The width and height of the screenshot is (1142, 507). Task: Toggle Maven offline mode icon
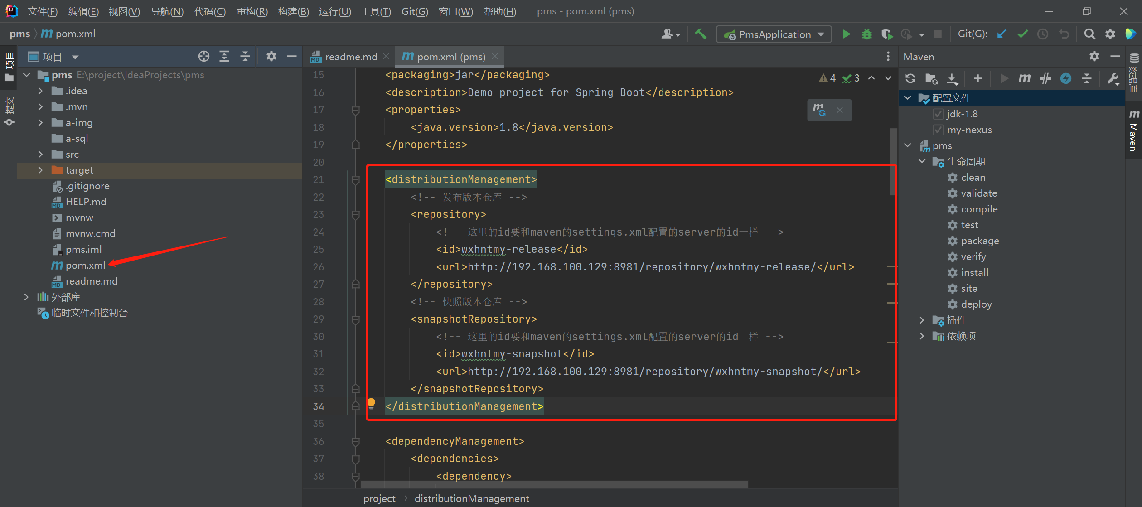click(1066, 79)
